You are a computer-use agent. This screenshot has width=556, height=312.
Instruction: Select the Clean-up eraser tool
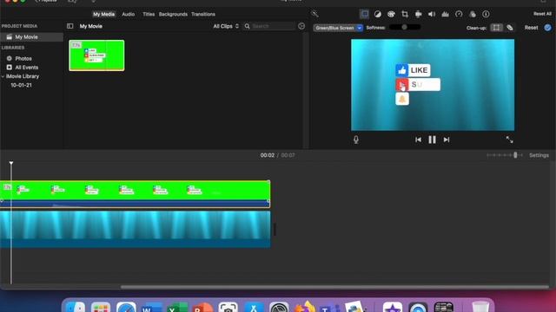510,28
